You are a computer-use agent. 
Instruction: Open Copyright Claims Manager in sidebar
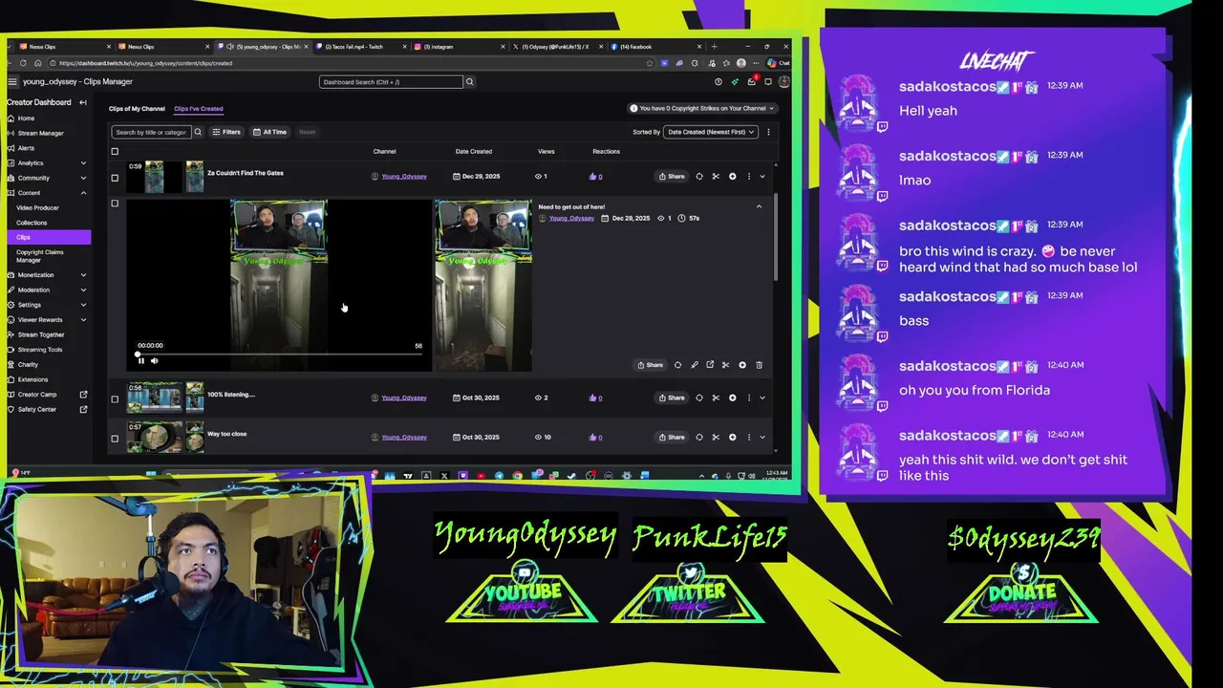[39, 256]
